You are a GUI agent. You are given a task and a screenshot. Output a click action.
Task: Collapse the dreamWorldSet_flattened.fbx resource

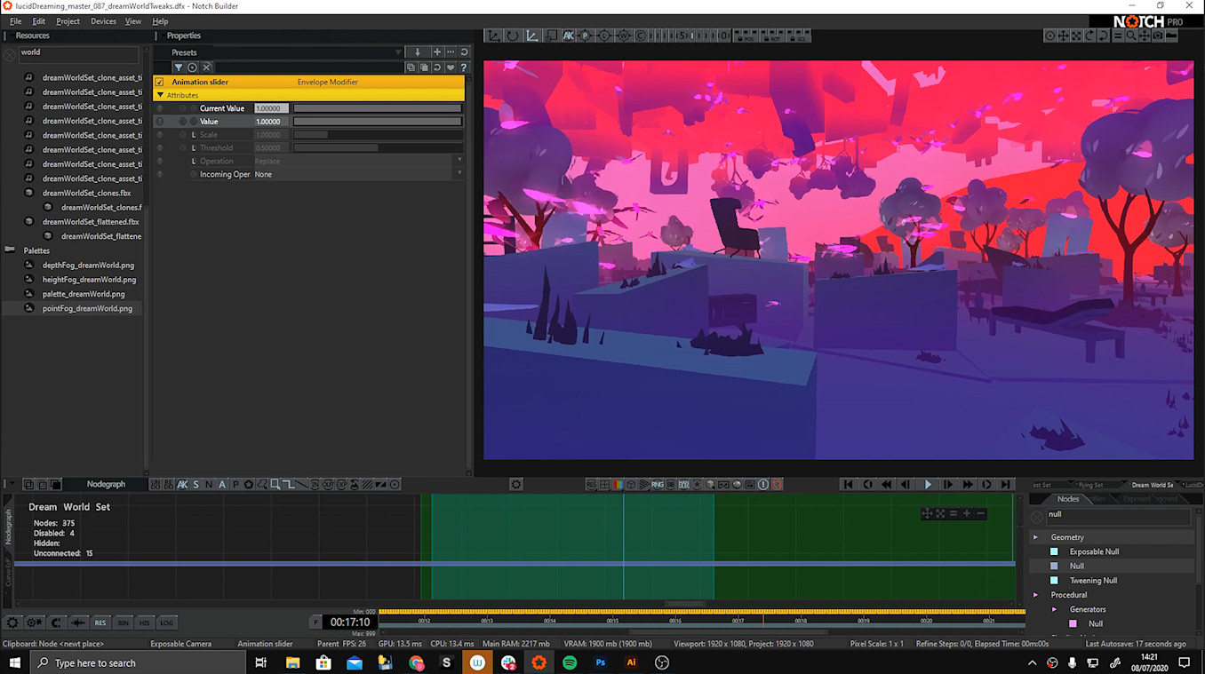click(28, 222)
